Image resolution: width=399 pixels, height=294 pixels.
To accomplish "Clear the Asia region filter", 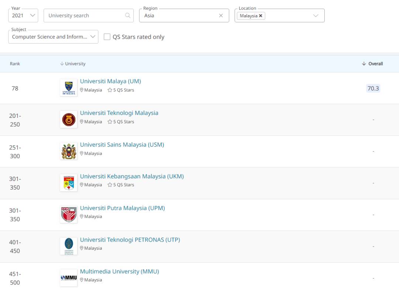I will click(x=221, y=16).
